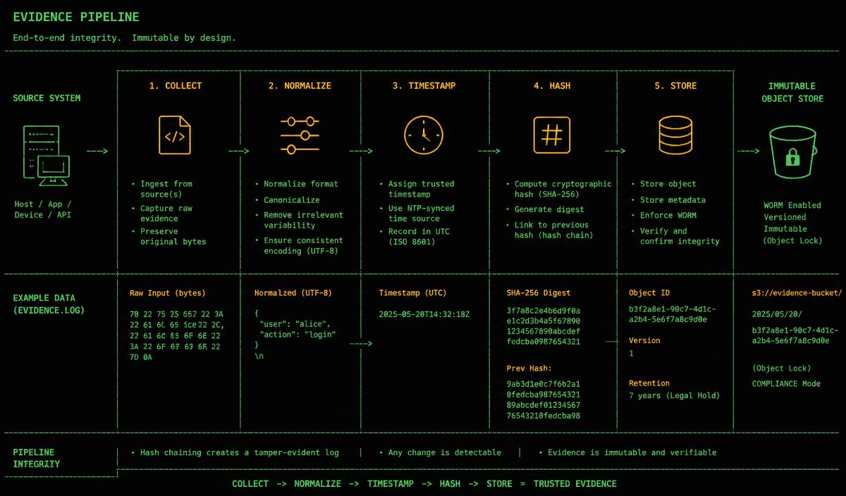Viewport: 846px width, 496px height.
Task: Select the 'SHA-256 Digest' label
Action: click(539, 292)
